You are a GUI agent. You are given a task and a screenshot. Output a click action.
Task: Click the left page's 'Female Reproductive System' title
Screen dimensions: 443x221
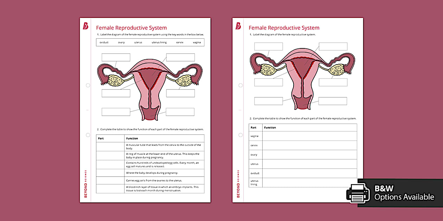[x=132, y=28]
